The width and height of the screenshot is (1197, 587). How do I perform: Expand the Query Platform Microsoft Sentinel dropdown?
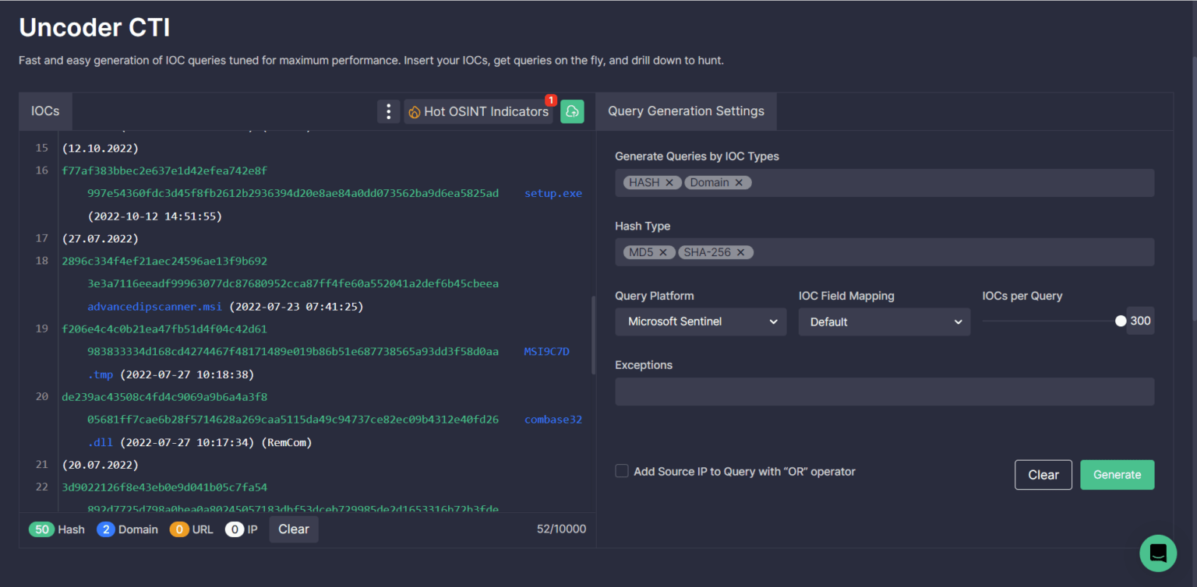701,322
